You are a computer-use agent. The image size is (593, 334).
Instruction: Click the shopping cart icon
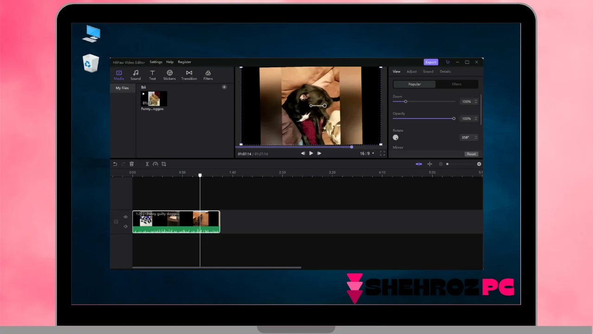click(448, 62)
